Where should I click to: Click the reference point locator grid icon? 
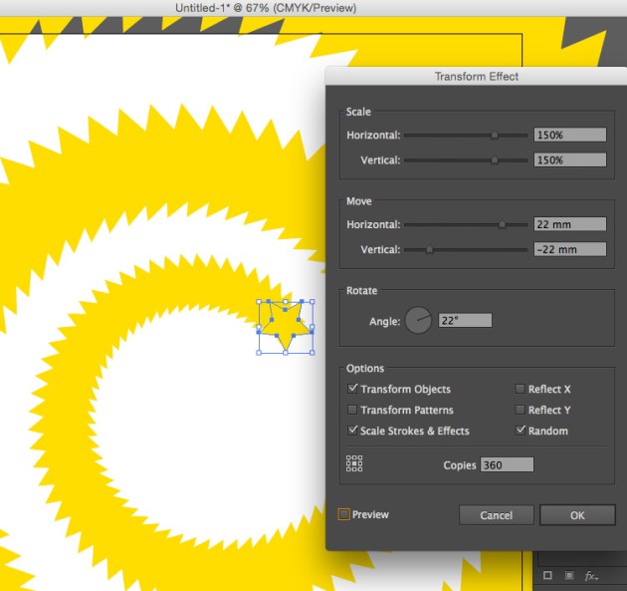pyautogui.click(x=353, y=463)
